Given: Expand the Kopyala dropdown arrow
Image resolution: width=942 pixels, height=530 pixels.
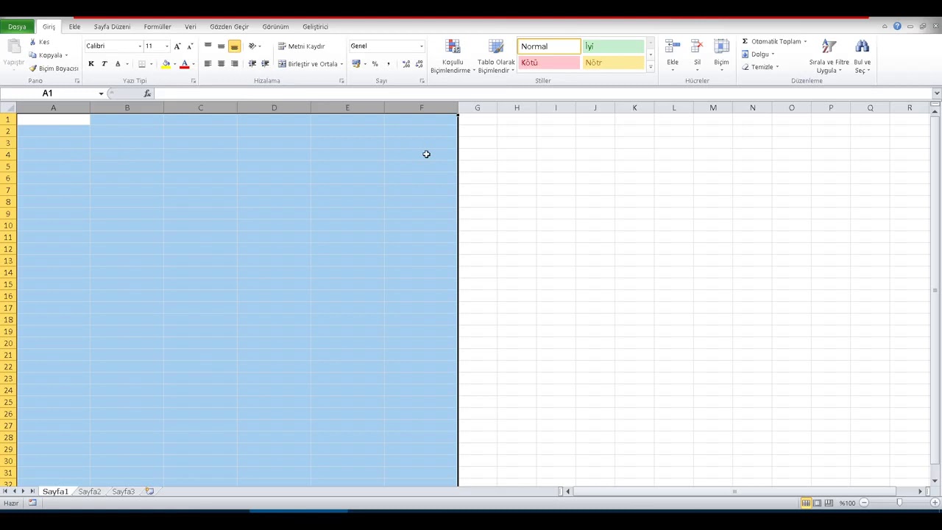Looking at the screenshot, I should (66, 55).
